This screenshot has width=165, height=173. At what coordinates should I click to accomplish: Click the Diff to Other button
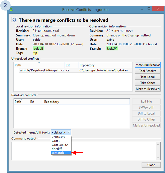tap(146, 119)
